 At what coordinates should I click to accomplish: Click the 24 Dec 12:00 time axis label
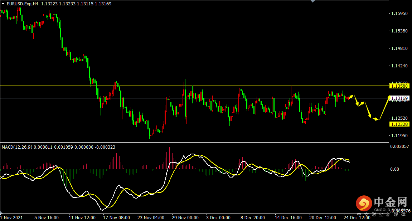pos(357,217)
